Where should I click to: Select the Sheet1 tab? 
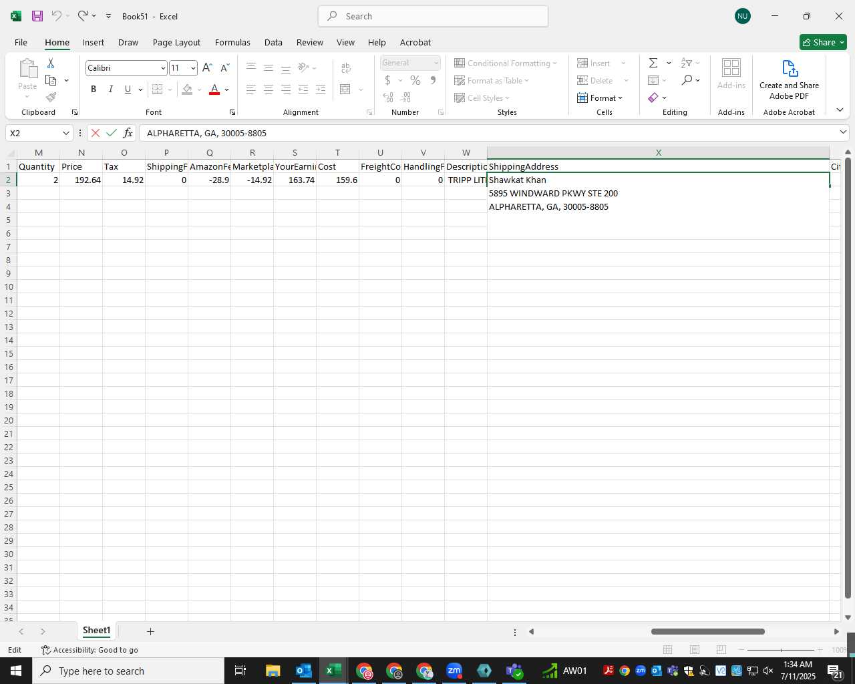click(x=96, y=631)
